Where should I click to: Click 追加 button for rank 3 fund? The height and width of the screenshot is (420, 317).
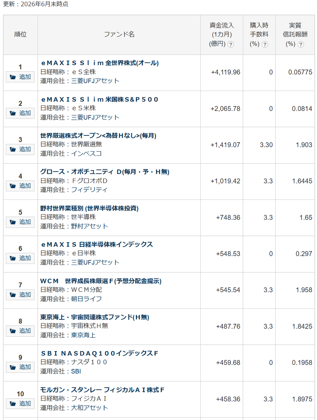point(20,149)
